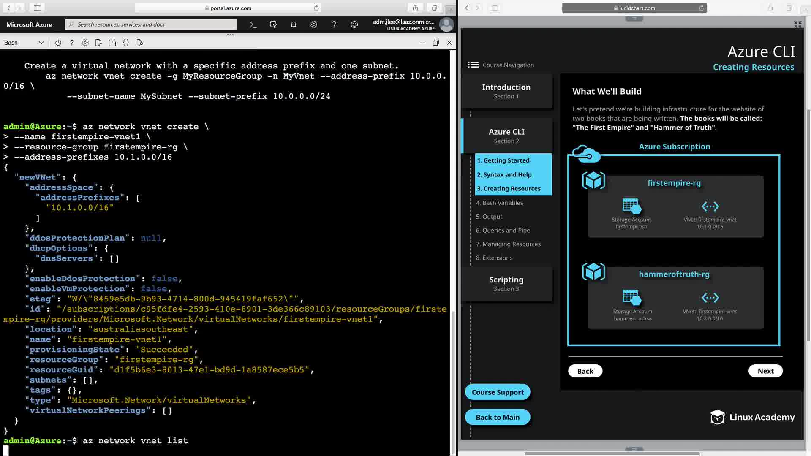The image size is (811, 456).
Task: Click the Back to Main button
Action: pos(498,417)
